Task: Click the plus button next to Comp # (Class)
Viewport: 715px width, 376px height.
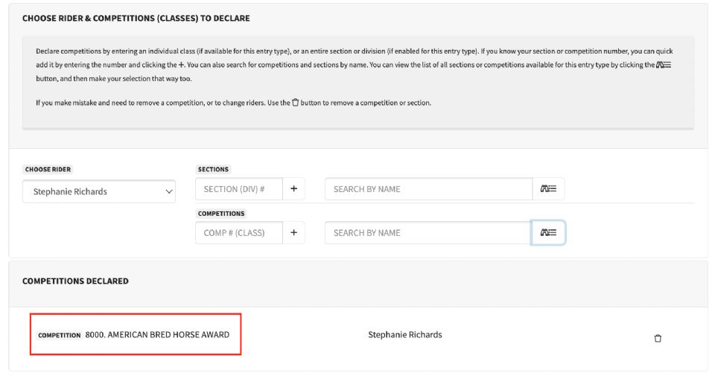Action: [293, 233]
